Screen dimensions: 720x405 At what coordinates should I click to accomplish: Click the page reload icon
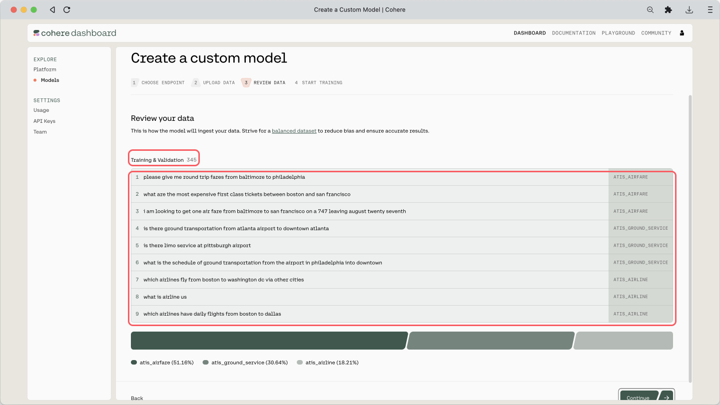67,9
